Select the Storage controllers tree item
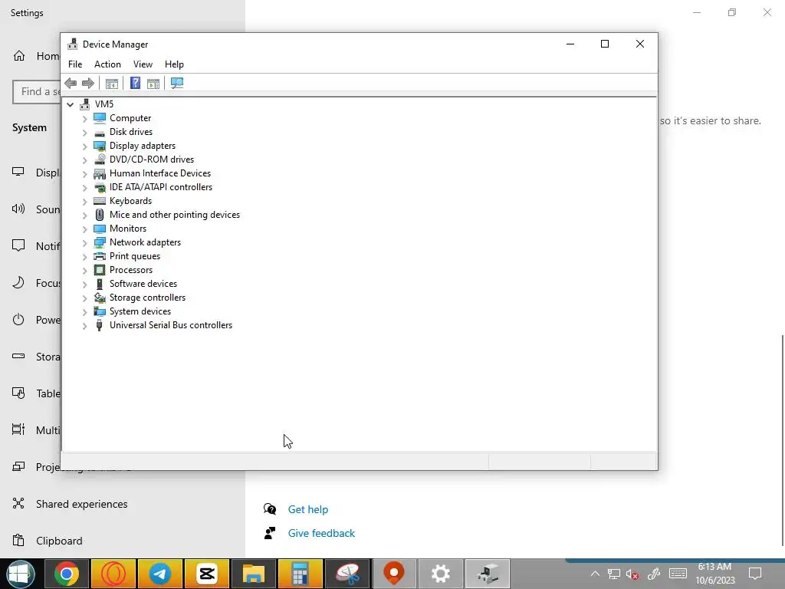 (x=148, y=298)
